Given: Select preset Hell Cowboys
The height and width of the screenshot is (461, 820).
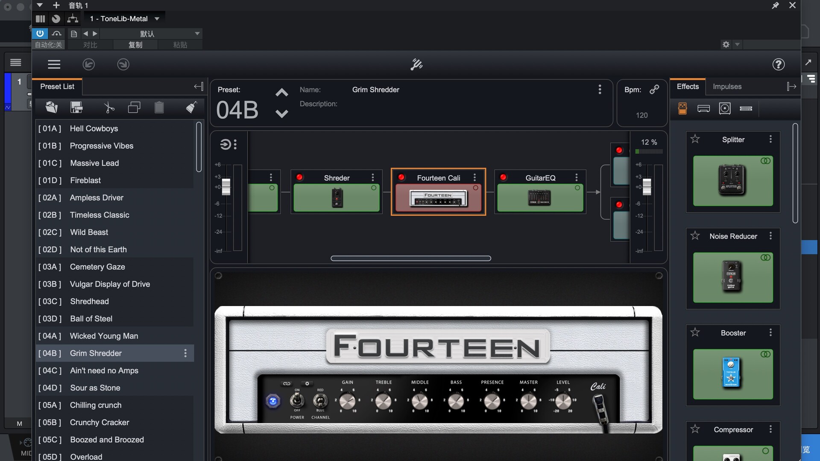Looking at the screenshot, I should [114, 128].
